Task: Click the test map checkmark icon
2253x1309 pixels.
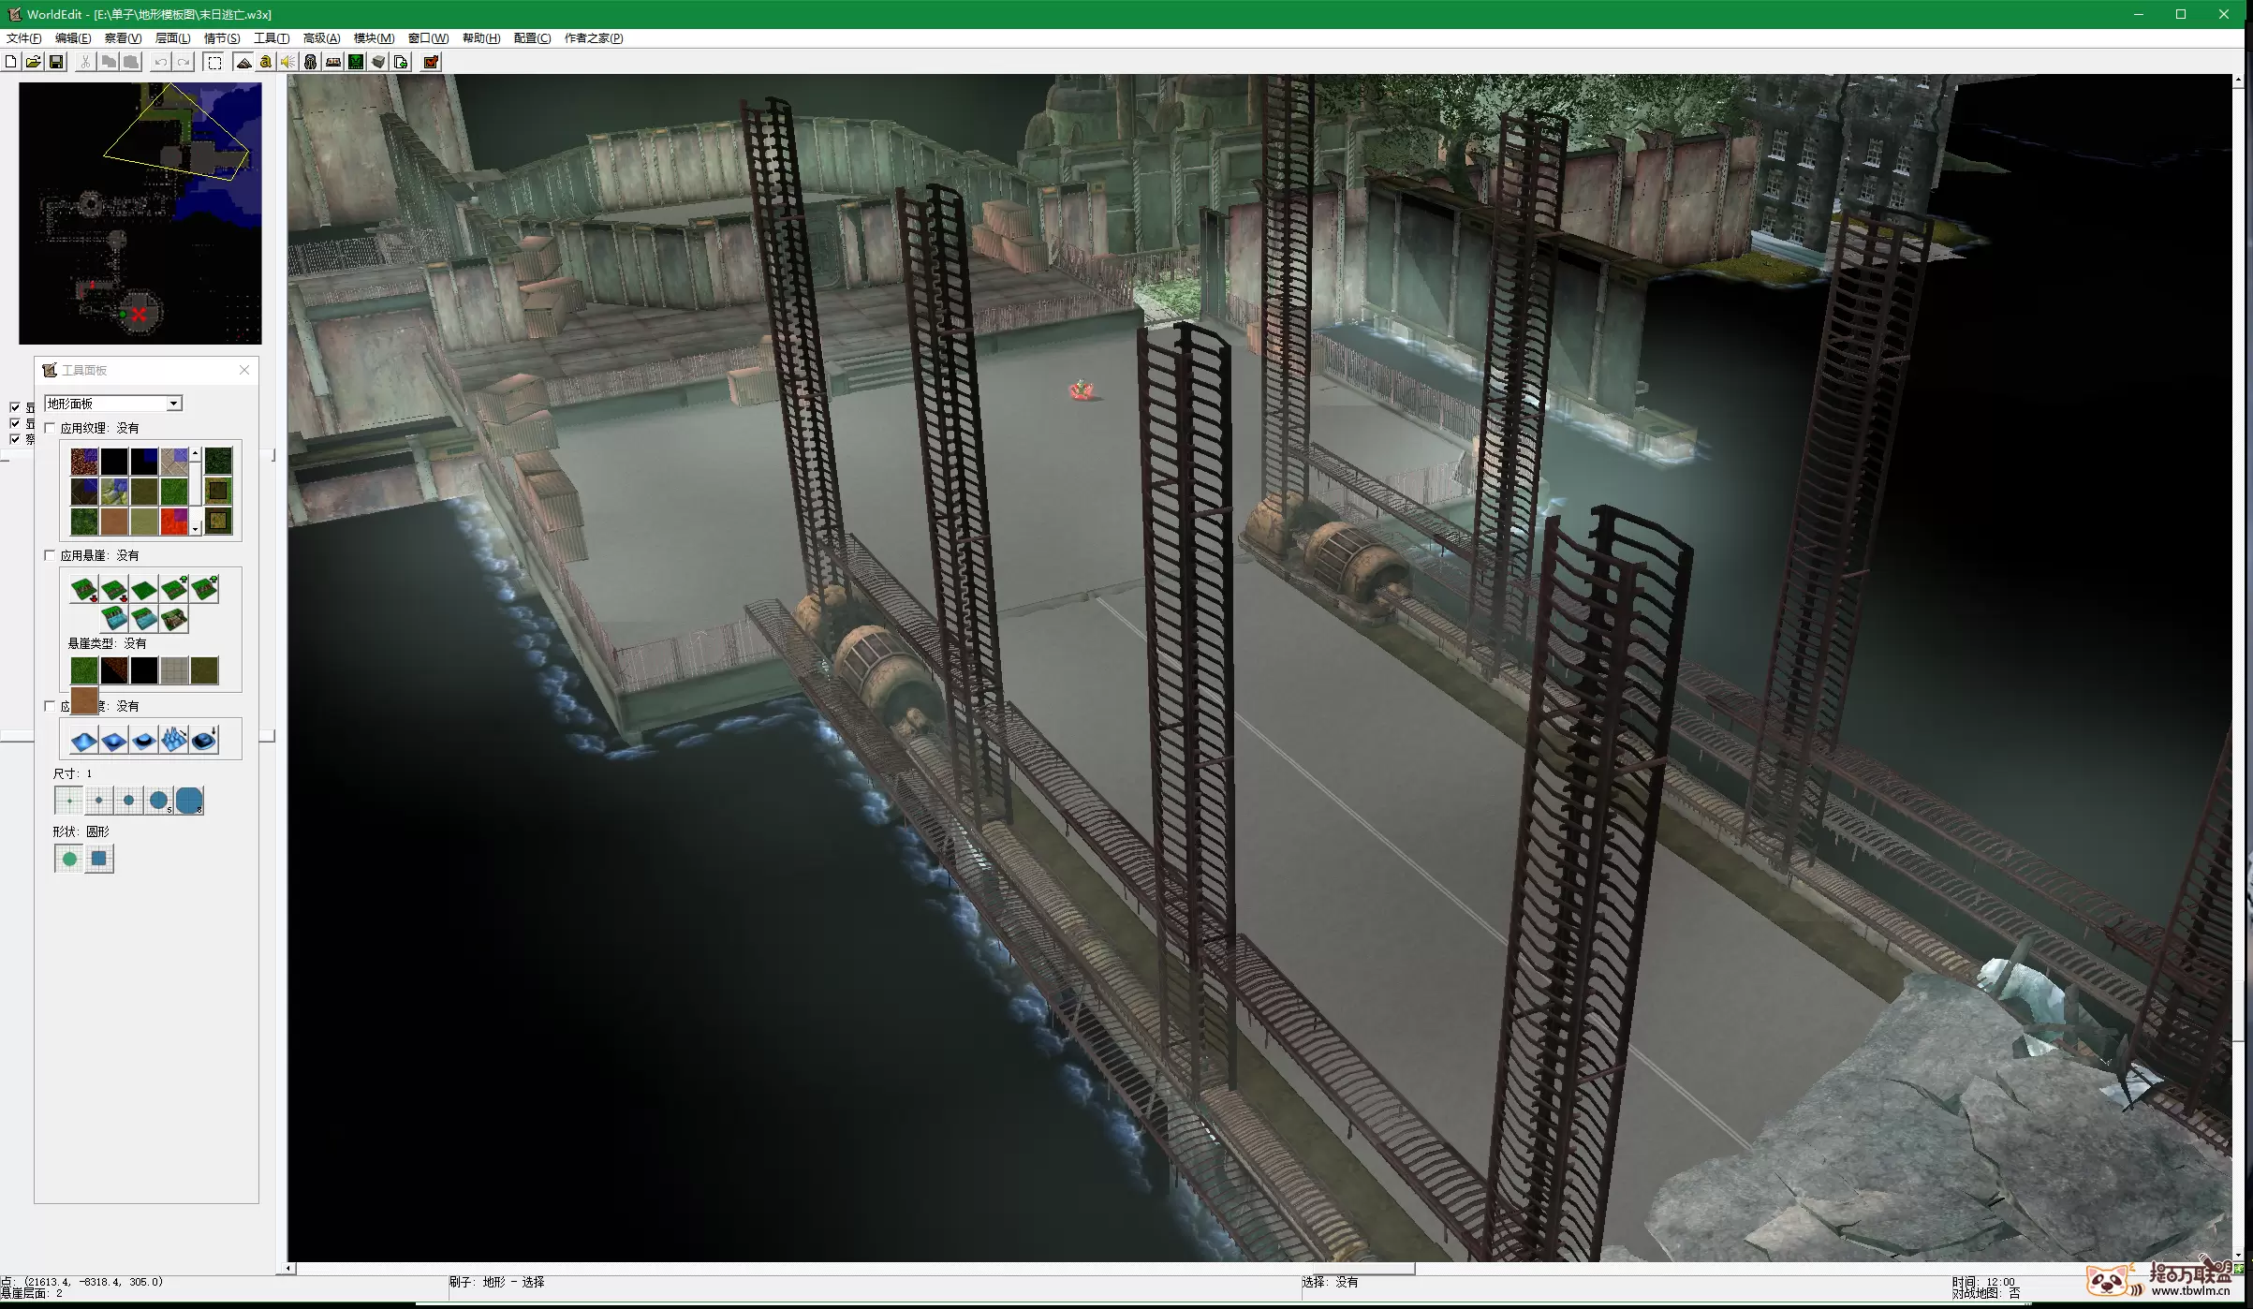Action: point(431,62)
